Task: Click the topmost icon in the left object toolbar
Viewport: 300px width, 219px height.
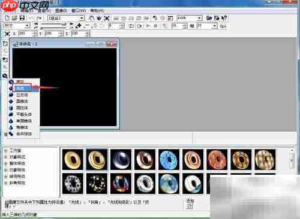Action: [x=5, y=44]
